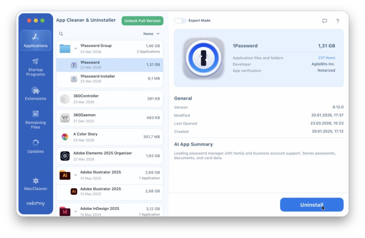The height and width of the screenshot is (238, 365).
Task: Click the Modified date 20.01.2026, 17:37
Action: click(x=327, y=115)
